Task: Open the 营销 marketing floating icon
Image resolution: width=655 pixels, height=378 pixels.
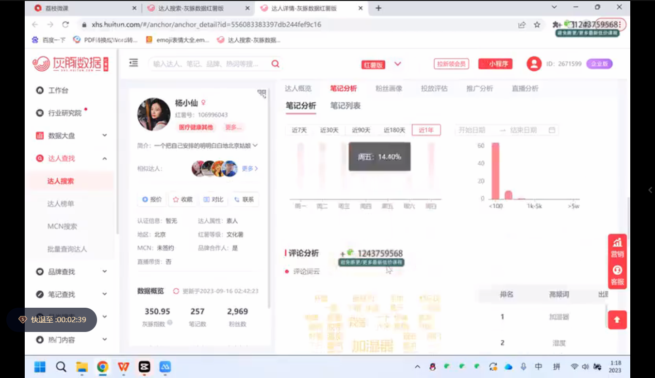Action: point(617,244)
